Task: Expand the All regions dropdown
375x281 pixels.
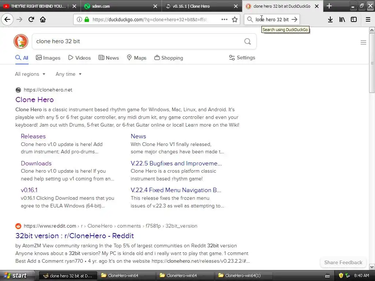Action: tap(30, 74)
